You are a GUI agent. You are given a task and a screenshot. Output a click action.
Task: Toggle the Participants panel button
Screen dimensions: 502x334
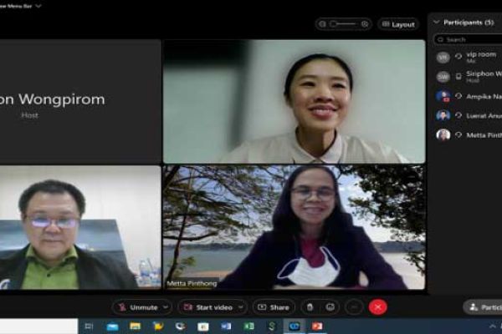pos(483,307)
